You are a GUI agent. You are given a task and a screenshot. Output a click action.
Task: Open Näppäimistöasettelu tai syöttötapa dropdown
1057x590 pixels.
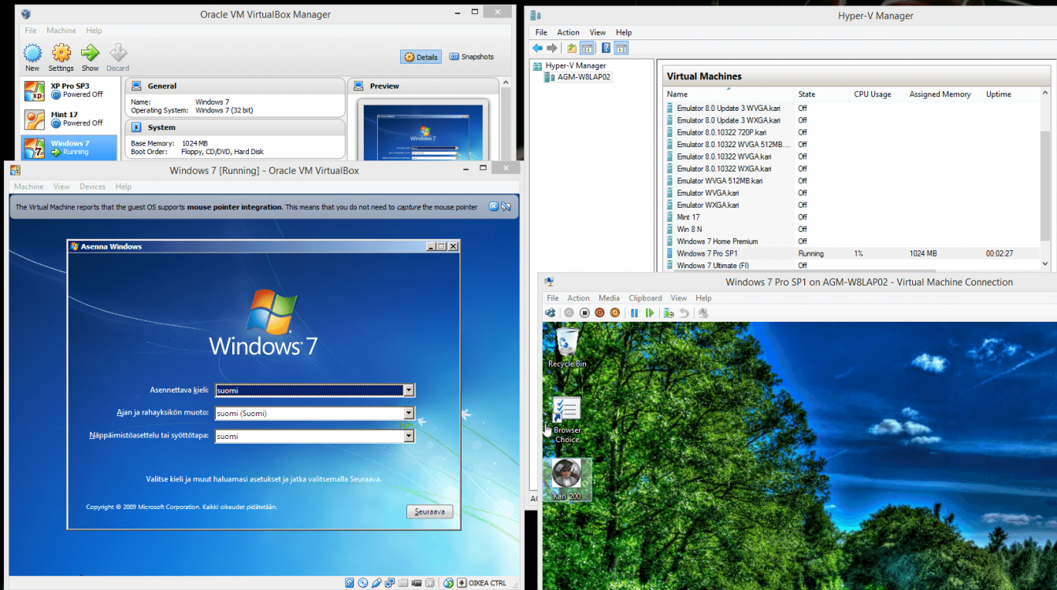pos(409,436)
